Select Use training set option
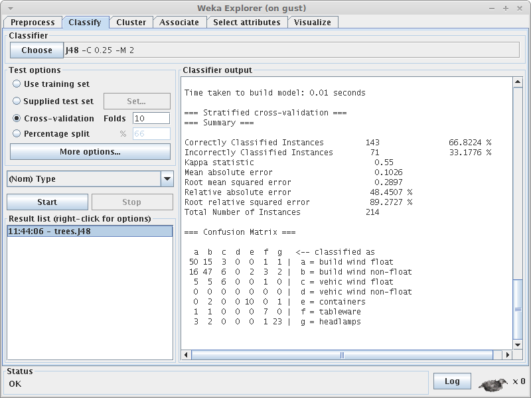This screenshot has width=531, height=398. (51, 84)
